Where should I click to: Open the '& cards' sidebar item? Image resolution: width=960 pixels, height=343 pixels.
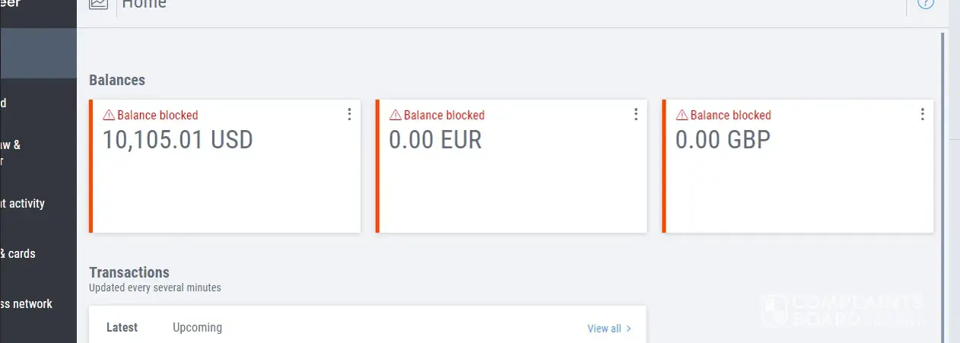pos(18,254)
